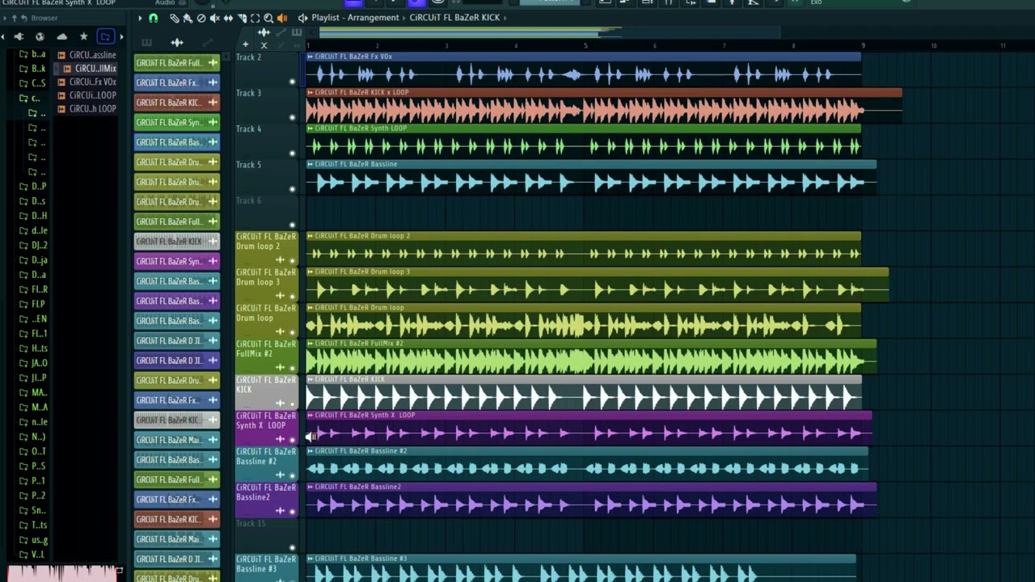Select the Slip tool icon
This screenshot has height=582, width=1035.
click(228, 18)
